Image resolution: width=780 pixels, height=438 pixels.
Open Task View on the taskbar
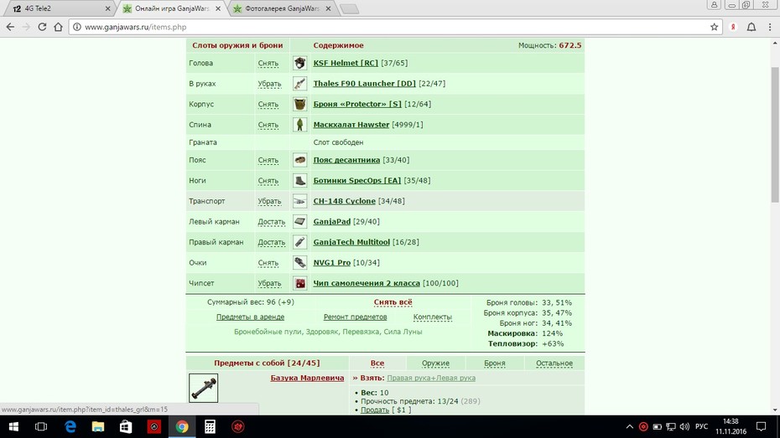pyautogui.click(x=41, y=426)
